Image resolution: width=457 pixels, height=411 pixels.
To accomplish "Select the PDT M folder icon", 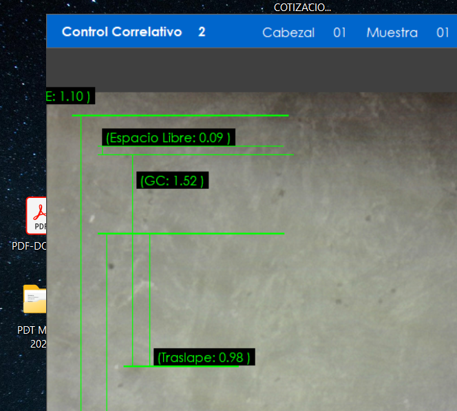I will point(34,300).
